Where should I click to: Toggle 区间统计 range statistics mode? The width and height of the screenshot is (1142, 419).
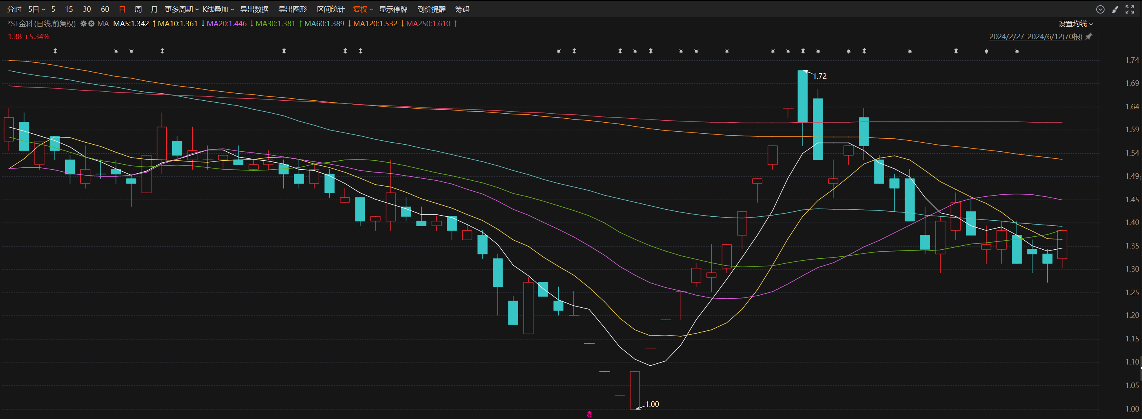[x=330, y=9]
